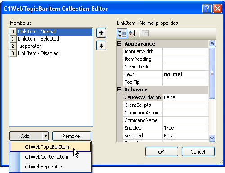Sort properties alphabetically with A-Z icon
Image resolution: width=225 pixels, height=173 pixels.
click(132, 33)
